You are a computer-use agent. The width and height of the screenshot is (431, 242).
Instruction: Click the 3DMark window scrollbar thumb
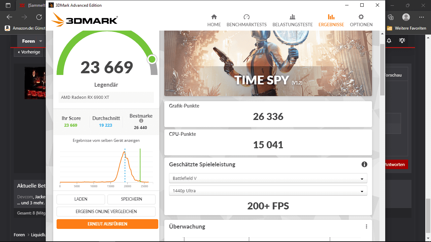pos(382,69)
